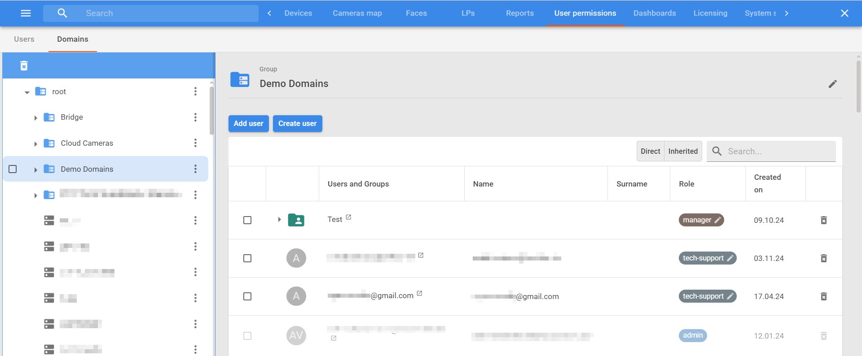Select the Test group row checkbox
The width and height of the screenshot is (862, 356).
coord(247,220)
